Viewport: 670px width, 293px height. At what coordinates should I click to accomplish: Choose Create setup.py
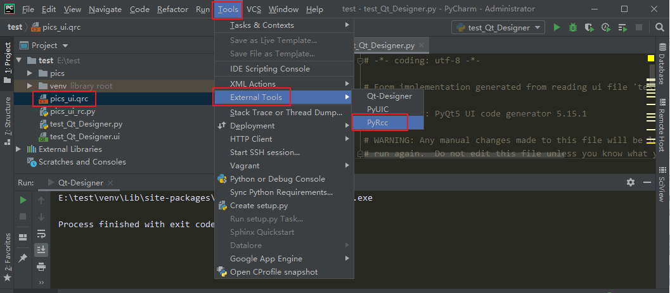point(284,206)
